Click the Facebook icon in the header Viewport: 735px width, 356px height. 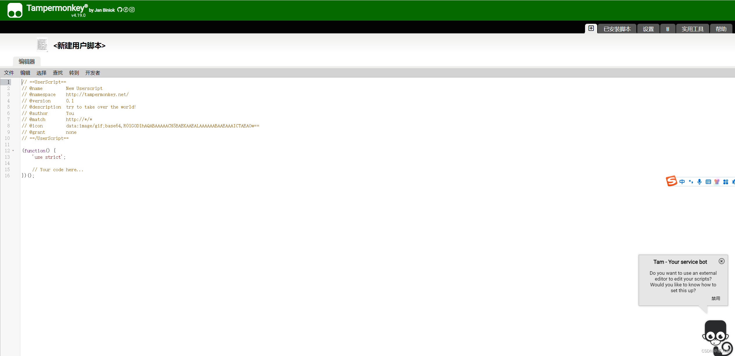click(126, 10)
